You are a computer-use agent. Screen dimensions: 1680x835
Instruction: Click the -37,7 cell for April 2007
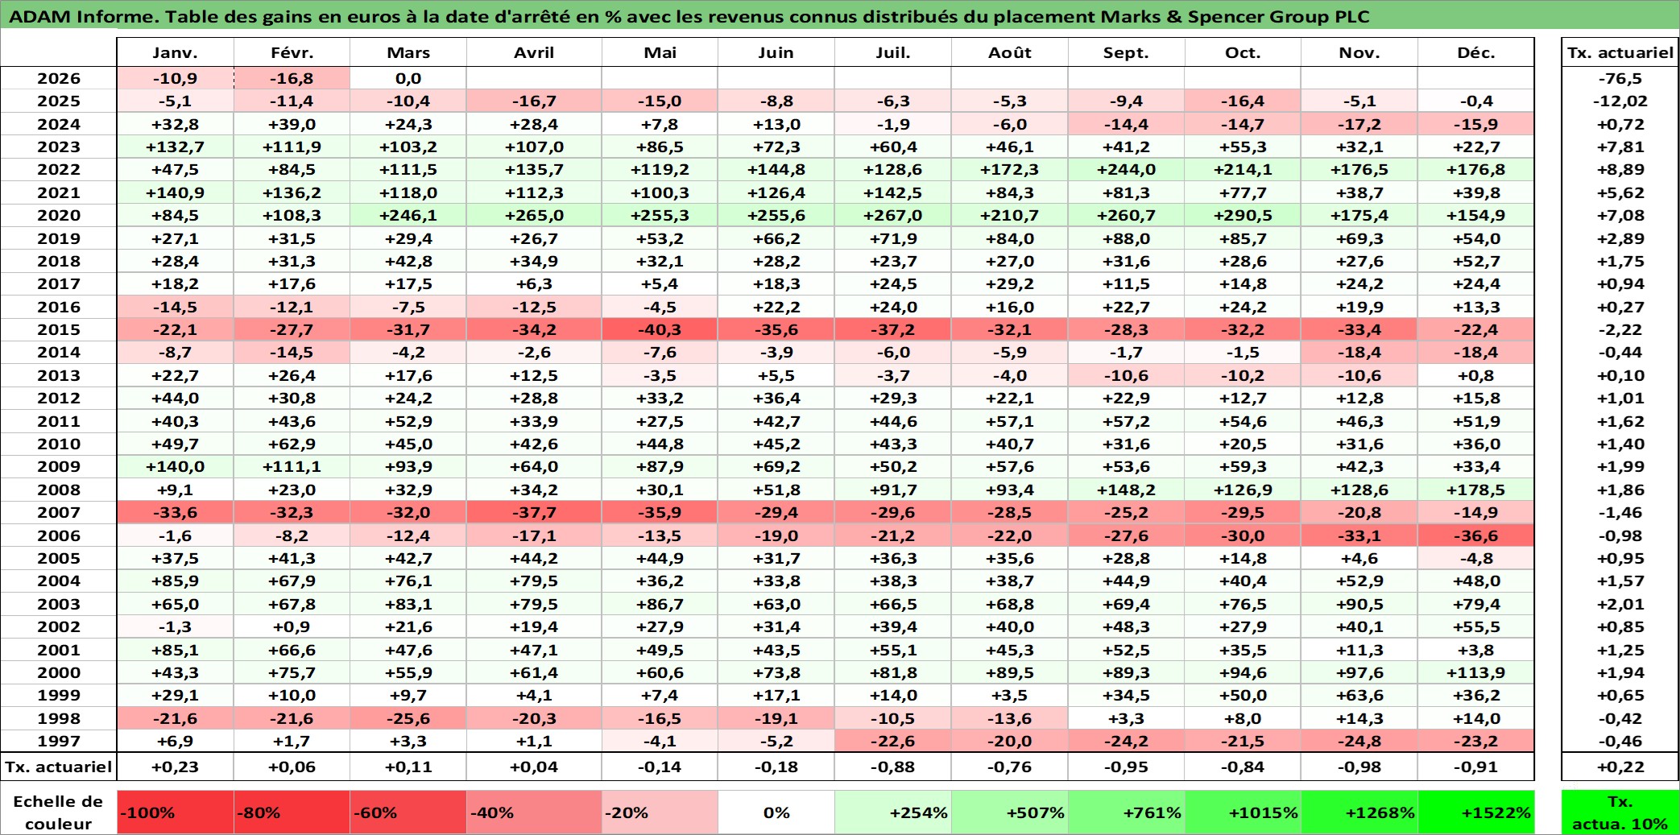[534, 512]
